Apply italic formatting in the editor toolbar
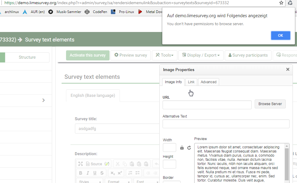297x183 pixels. (88, 173)
